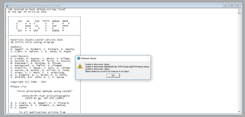Click the 'Authors:' heading
The image size is (245, 117).
pos(16,47)
